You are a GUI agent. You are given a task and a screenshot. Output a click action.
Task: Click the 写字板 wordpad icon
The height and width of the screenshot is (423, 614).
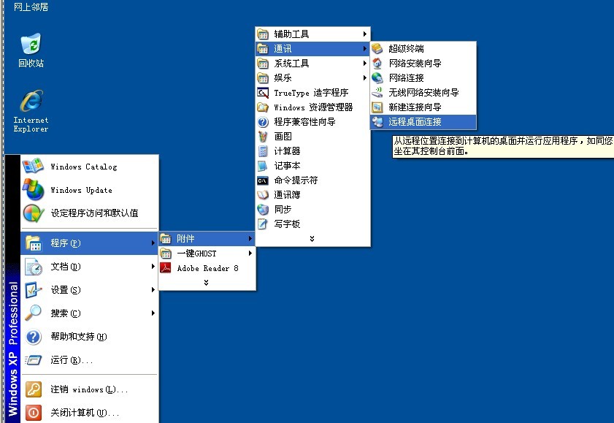click(262, 224)
